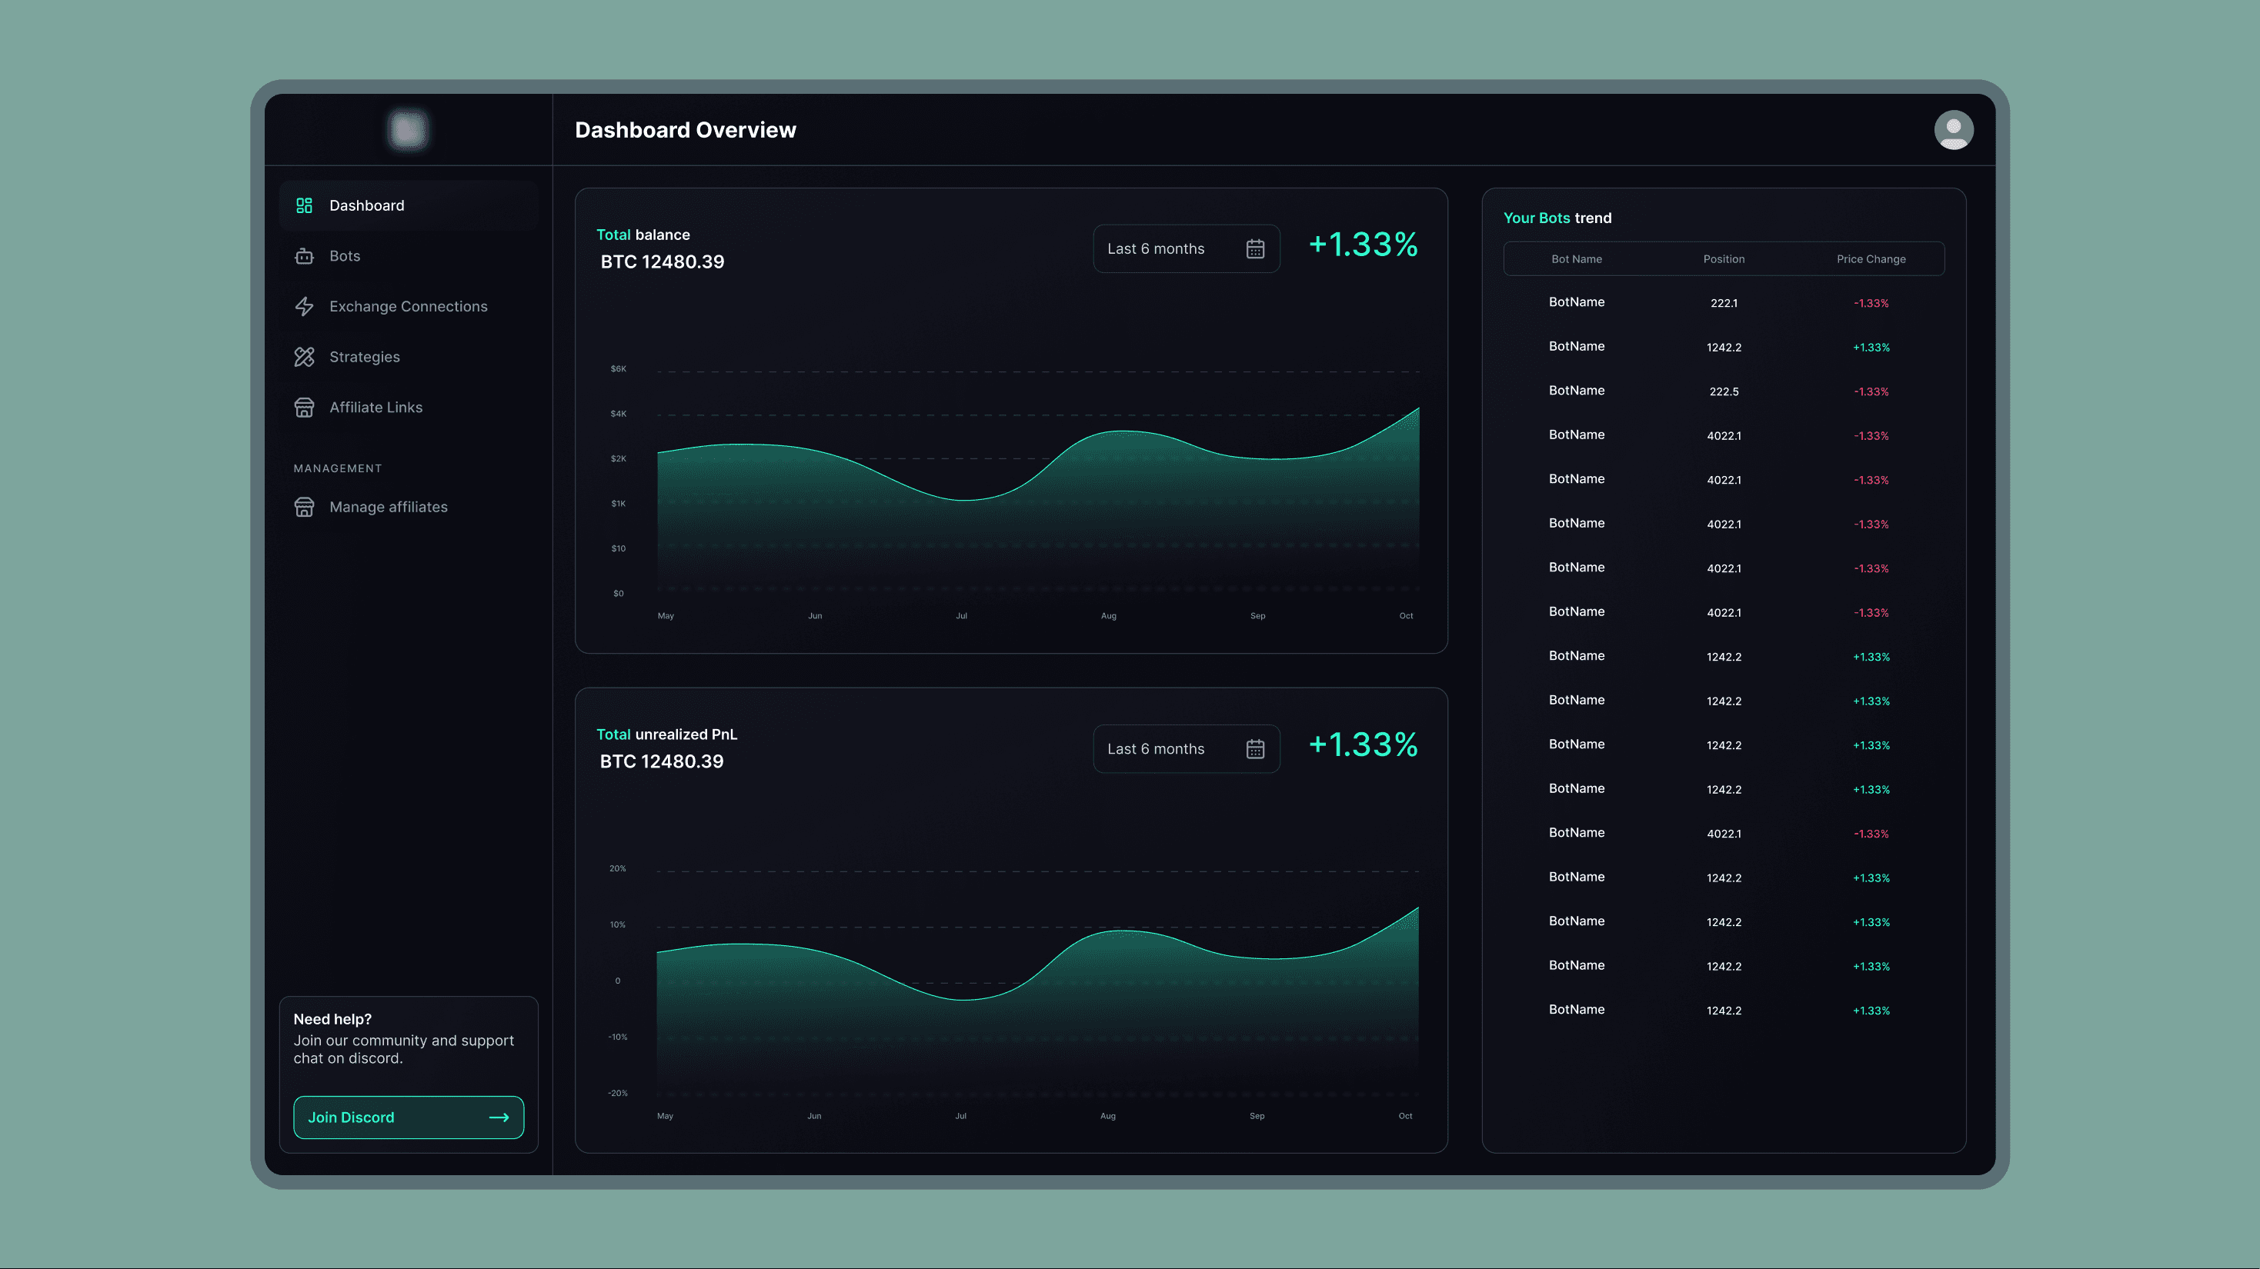Click the app logo above the sidebar
The width and height of the screenshot is (2260, 1269).
tap(407, 129)
